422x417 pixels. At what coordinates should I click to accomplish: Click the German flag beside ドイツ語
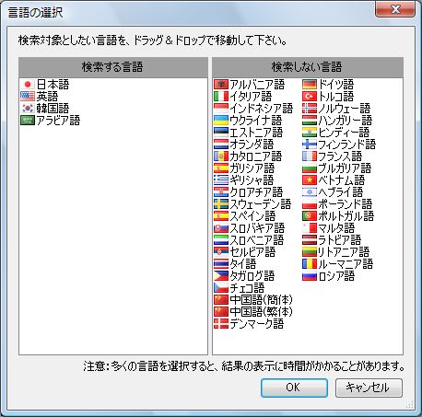pyautogui.click(x=310, y=85)
